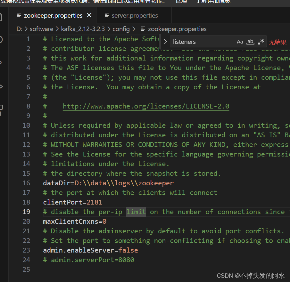The height and width of the screenshot is (282, 290).
Task: Click the clientPort=2181 line
Action: pyautogui.click(x=73, y=202)
